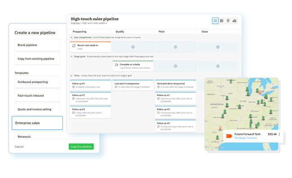Select Quote and invoice selling template
This screenshot has width=292, height=178.
point(37,109)
